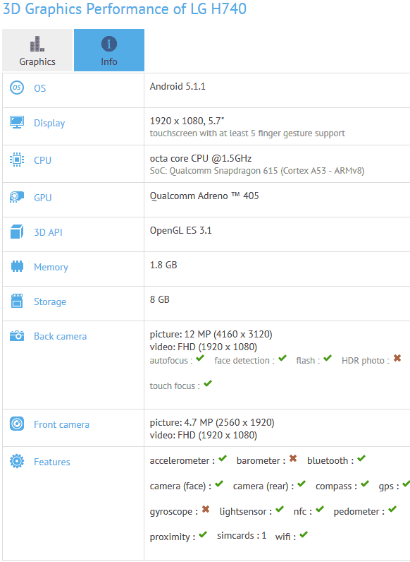This screenshot has height=562, width=410.
Task: Click the 'Features' row label
Action: 52,462
